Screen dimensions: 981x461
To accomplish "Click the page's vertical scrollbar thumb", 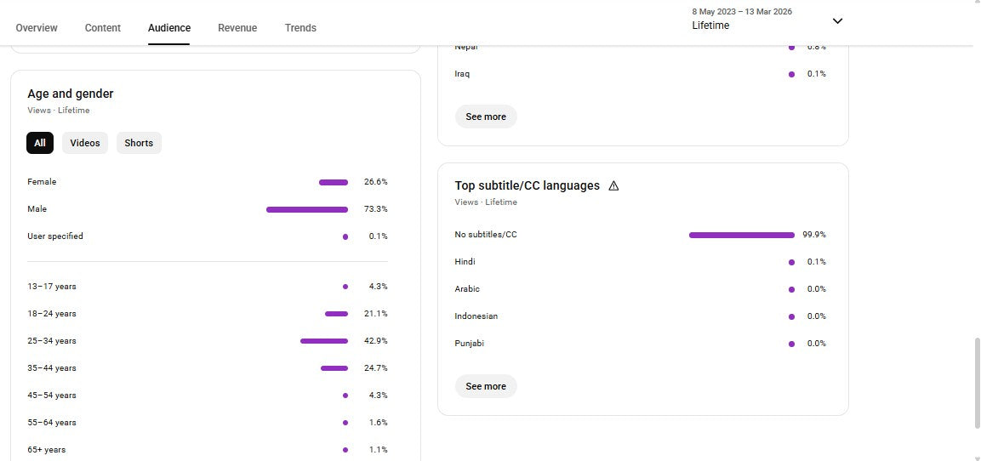I will pos(975,383).
